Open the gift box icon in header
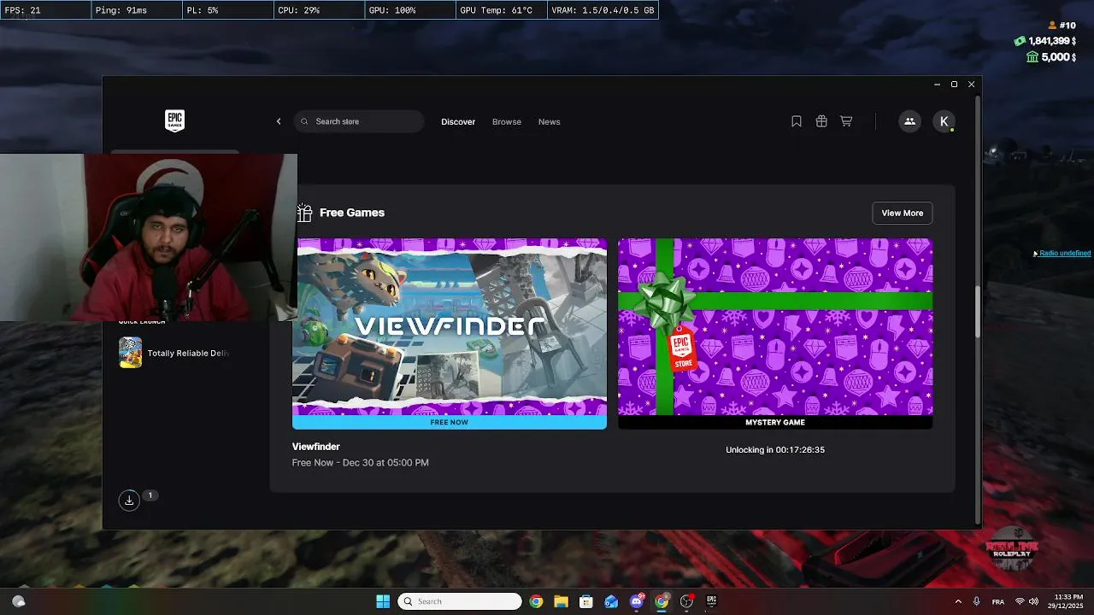This screenshot has width=1094, height=615. click(821, 121)
